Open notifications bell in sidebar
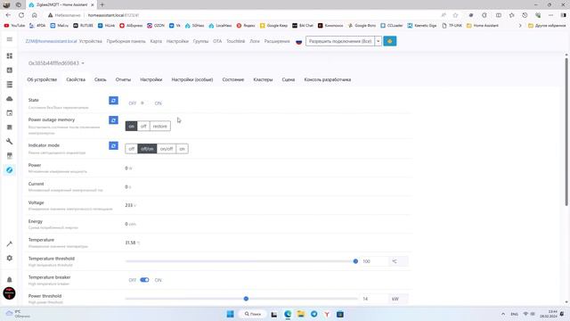Viewport: 570px width, 321px height. click(10, 279)
